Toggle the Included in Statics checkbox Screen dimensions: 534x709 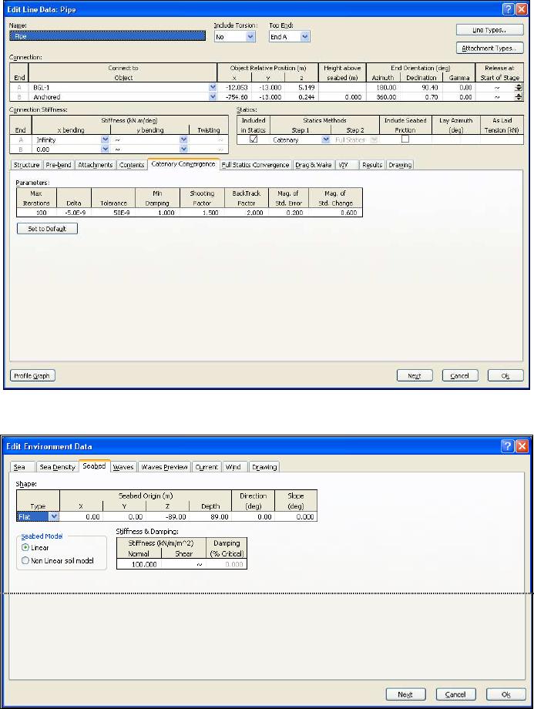click(254, 140)
